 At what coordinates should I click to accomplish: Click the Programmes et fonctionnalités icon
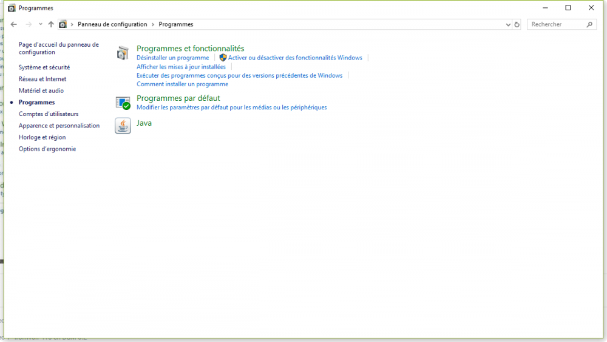point(123,53)
